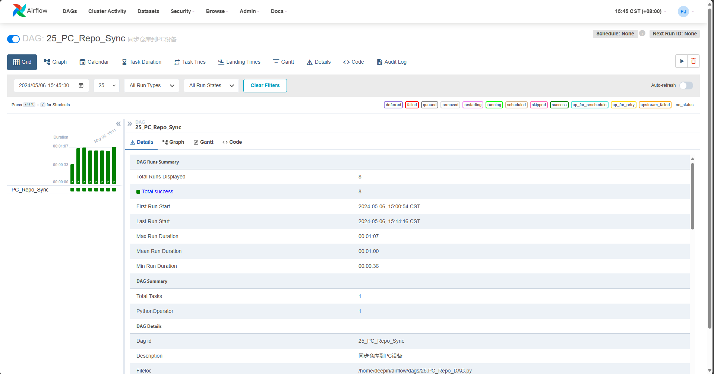Click the deferred status legend
Screen dimensions: 714x374
pos(393,105)
